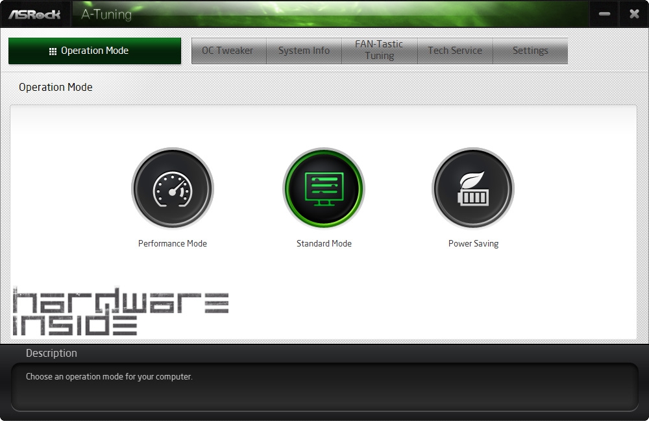Viewport: 649px width, 421px height.
Task: Open the OC Tweaker tab
Action: [228, 51]
